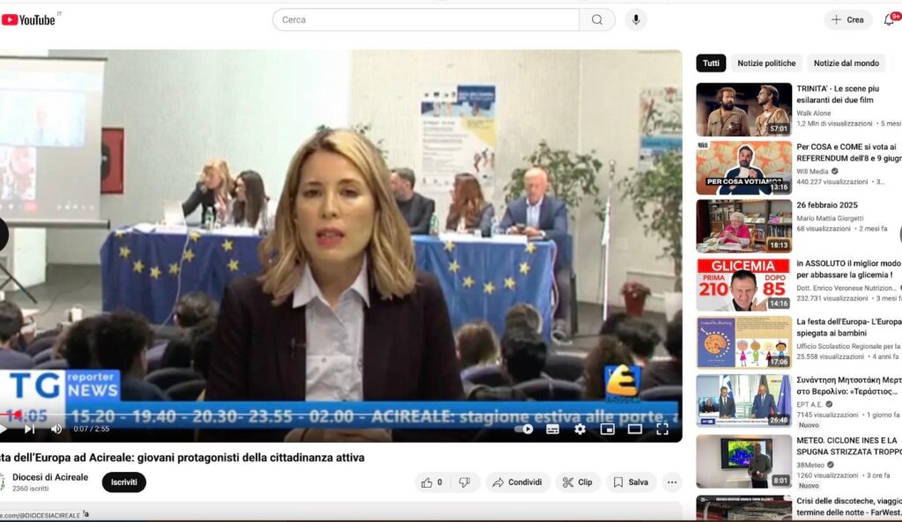Start voice search with the microphone
902x522 pixels.
(x=636, y=19)
